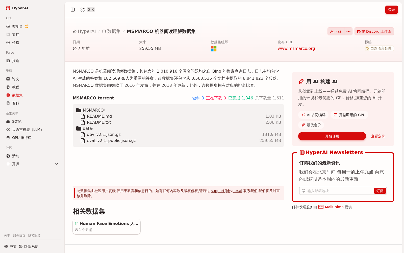Go to 数据集 breadcrumb
Screen dimensions: 404x253
coord(111,31)
